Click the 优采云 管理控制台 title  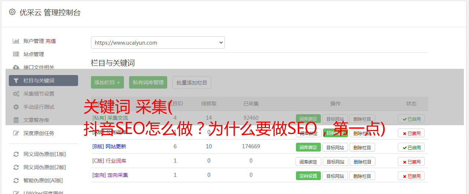[50, 12]
